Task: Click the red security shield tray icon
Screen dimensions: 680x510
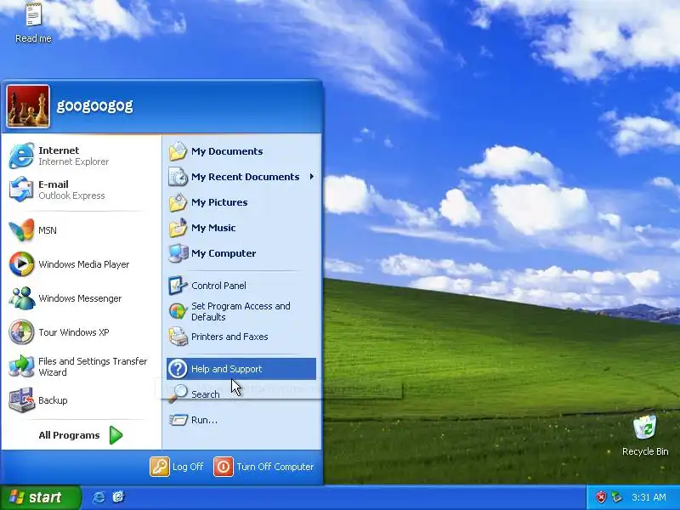Action: tap(601, 497)
